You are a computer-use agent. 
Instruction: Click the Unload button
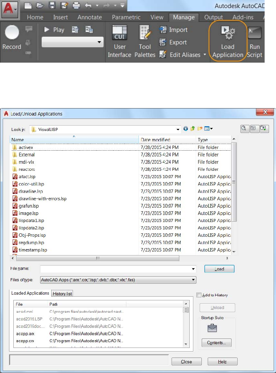pos(217,308)
